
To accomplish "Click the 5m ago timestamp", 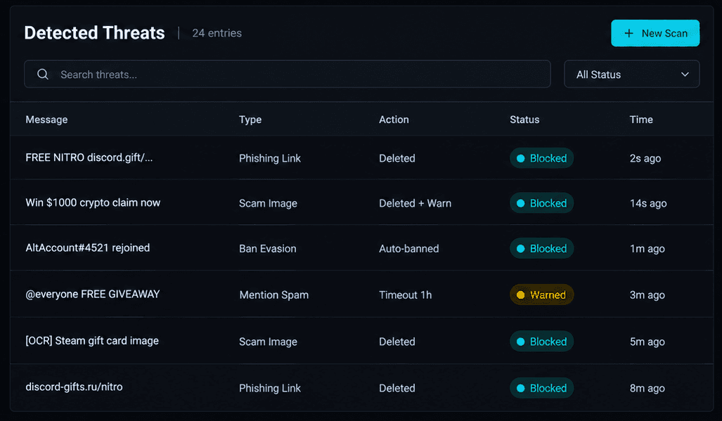I will click(647, 342).
